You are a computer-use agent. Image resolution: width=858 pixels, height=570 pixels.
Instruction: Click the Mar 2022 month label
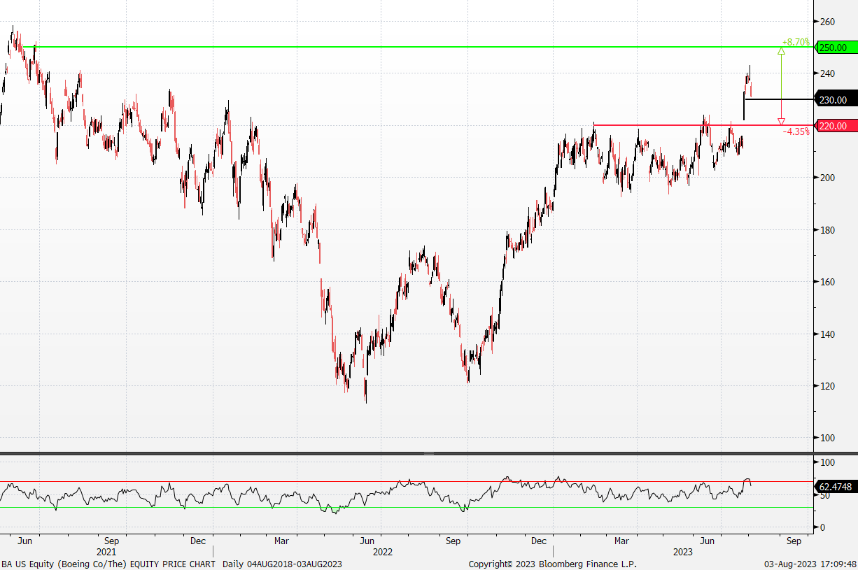coord(281,541)
